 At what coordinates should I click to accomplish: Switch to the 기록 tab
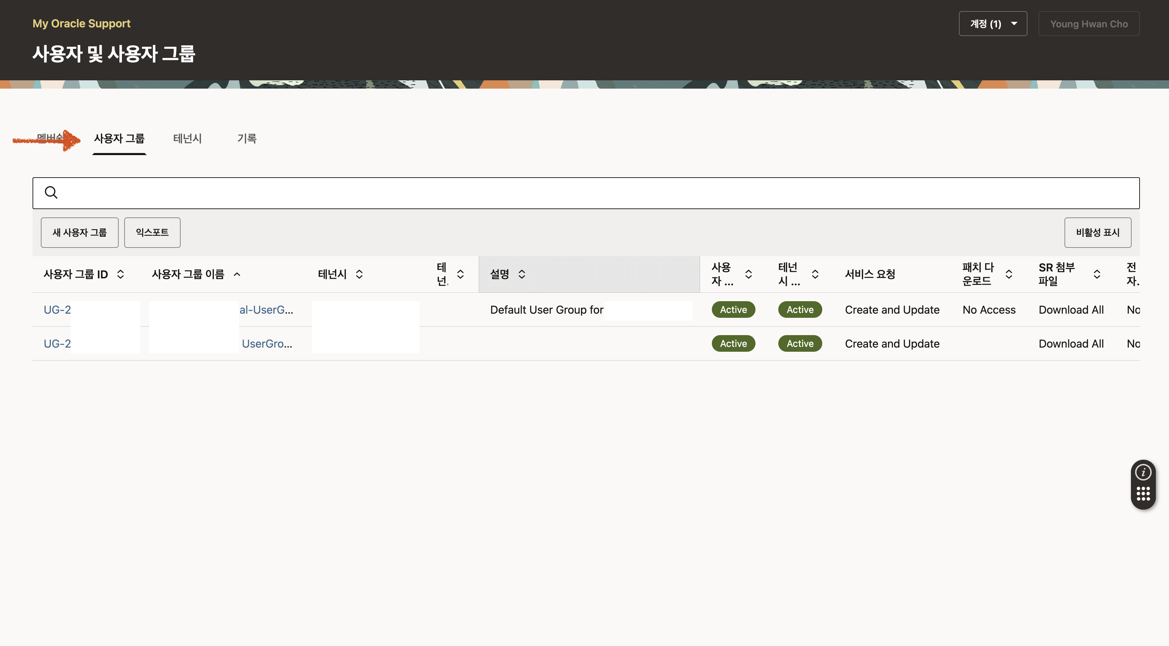click(x=247, y=138)
